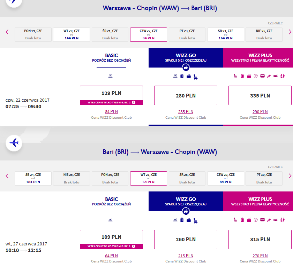This screenshot has width=293, height=267.
Task: Click return time 10:10 → 12:15
Action: coord(23,250)
